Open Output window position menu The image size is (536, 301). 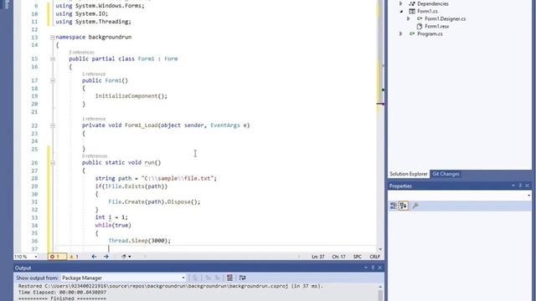[x=366, y=268]
